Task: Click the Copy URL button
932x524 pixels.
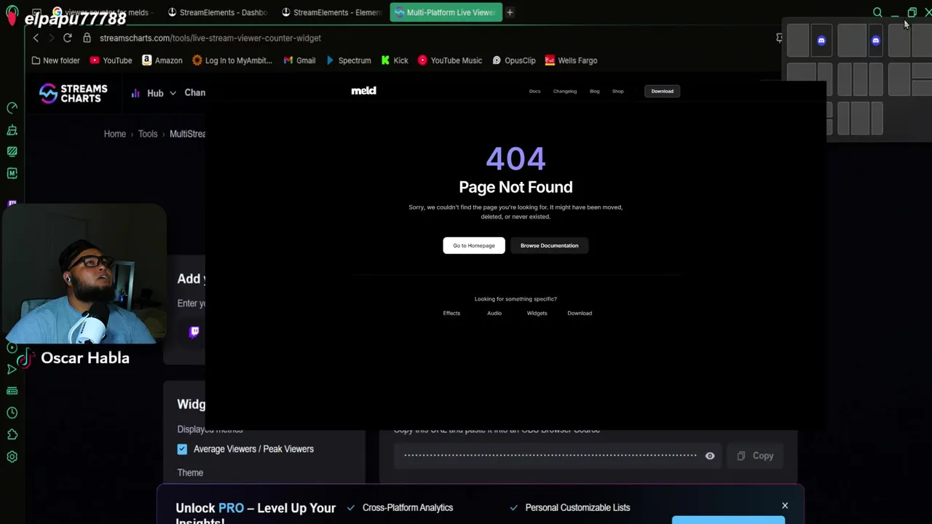Action: [x=755, y=456]
